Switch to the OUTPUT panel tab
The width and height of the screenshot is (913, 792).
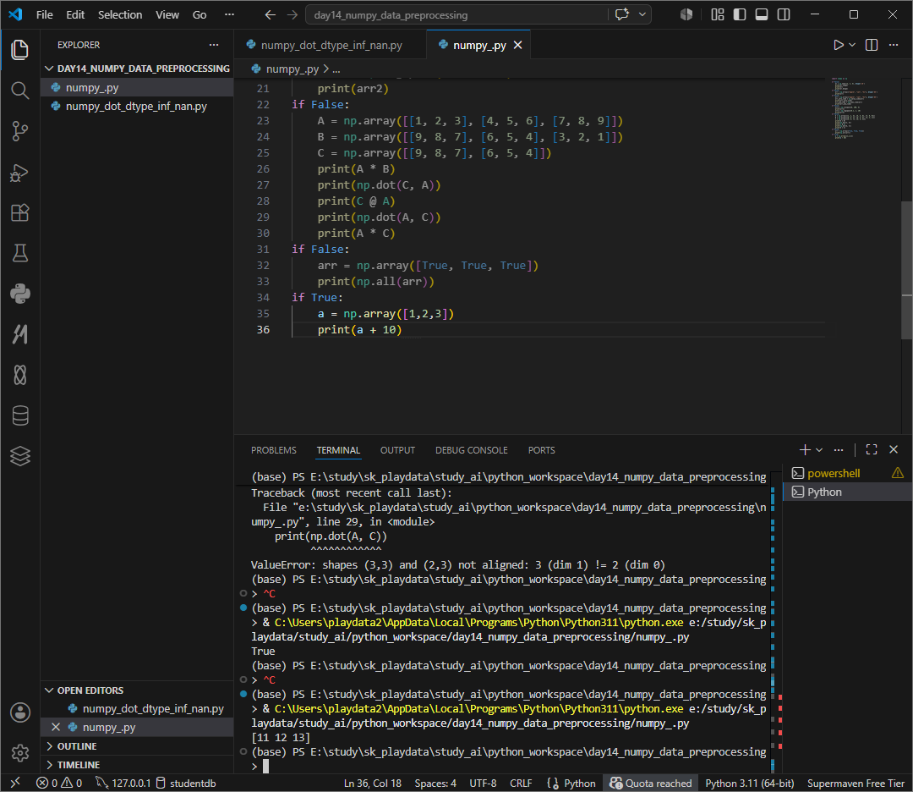[397, 450]
